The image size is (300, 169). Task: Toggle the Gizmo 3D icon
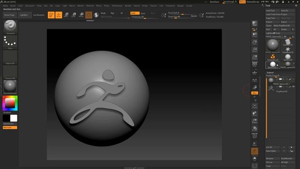(x=89, y=15)
